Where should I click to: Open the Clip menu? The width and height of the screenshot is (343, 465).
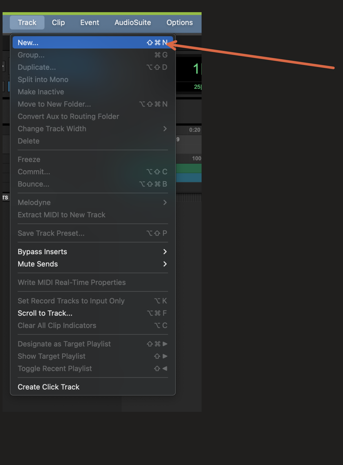(58, 23)
